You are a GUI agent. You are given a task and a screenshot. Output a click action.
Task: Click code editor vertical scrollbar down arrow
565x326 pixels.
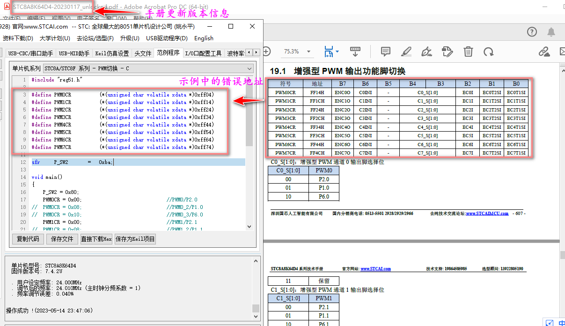249,226
